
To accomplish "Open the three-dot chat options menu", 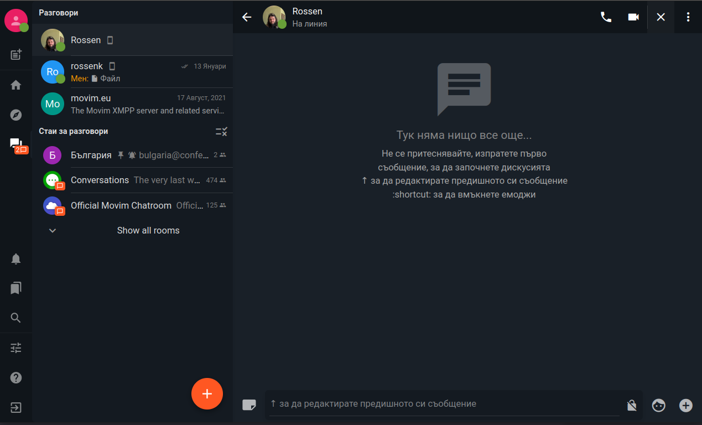I will tap(688, 17).
